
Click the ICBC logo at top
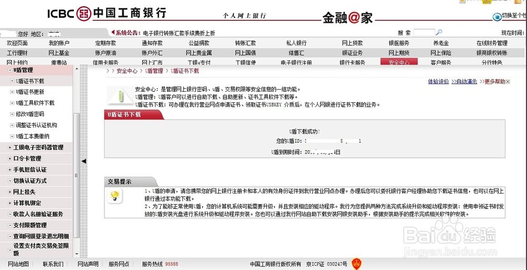coord(106,13)
